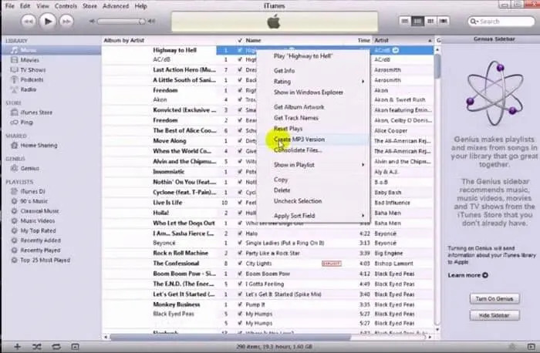Uncheck the checkbox for the Halo track
This screenshot has height=353, width=540.
(x=241, y=233)
